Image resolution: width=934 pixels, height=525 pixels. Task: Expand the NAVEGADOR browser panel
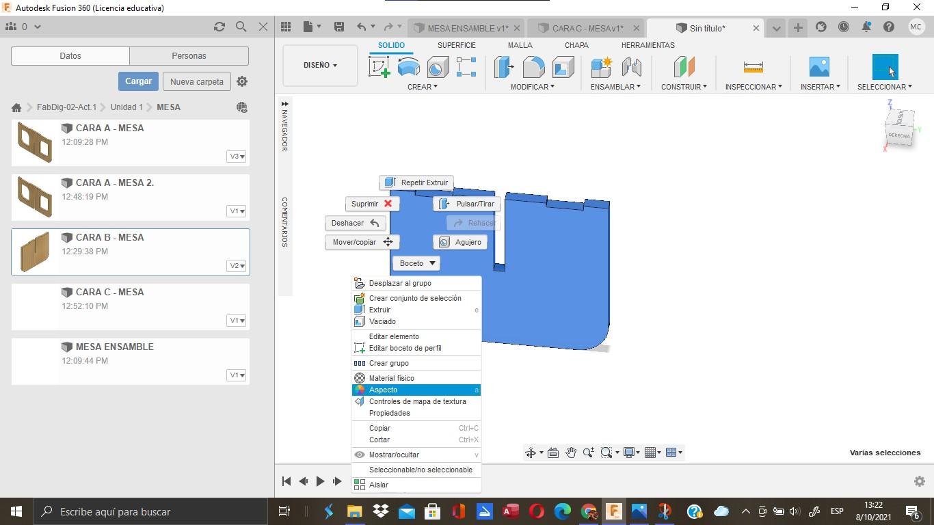pos(284,105)
